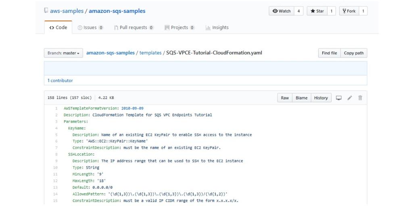Image resolution: width=413 pixels, height=206 pixels.
Task: Click 4.22 KB file size
Action: [106, 98]
